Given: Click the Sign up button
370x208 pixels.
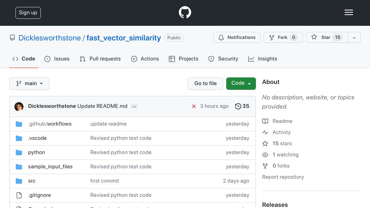Looking at the screenshot, I should 28,13.
